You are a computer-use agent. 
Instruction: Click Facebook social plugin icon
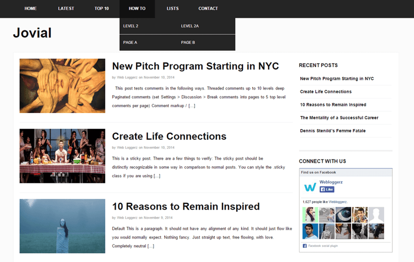tap(305, 246)
